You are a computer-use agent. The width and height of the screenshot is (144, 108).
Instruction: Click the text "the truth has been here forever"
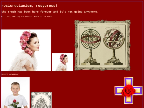click(27, 12)
